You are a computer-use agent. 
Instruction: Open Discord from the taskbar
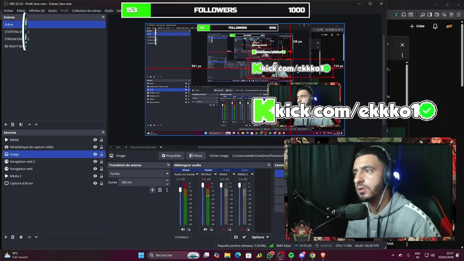(x=302, y=255)
